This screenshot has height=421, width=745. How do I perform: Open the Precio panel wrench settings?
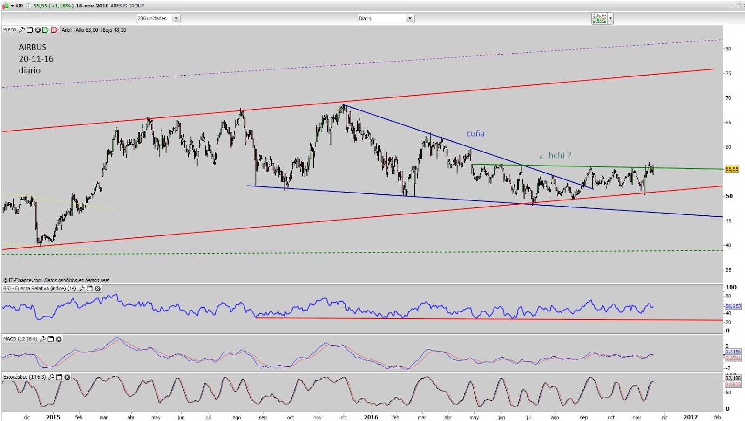click(x=21, y=30)
